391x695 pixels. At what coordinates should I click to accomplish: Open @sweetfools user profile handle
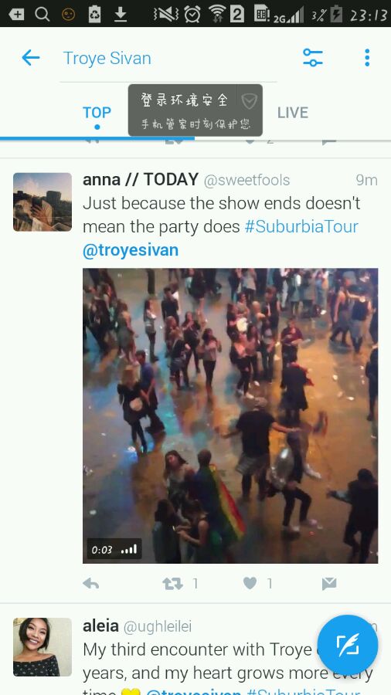tap(246, 180)
